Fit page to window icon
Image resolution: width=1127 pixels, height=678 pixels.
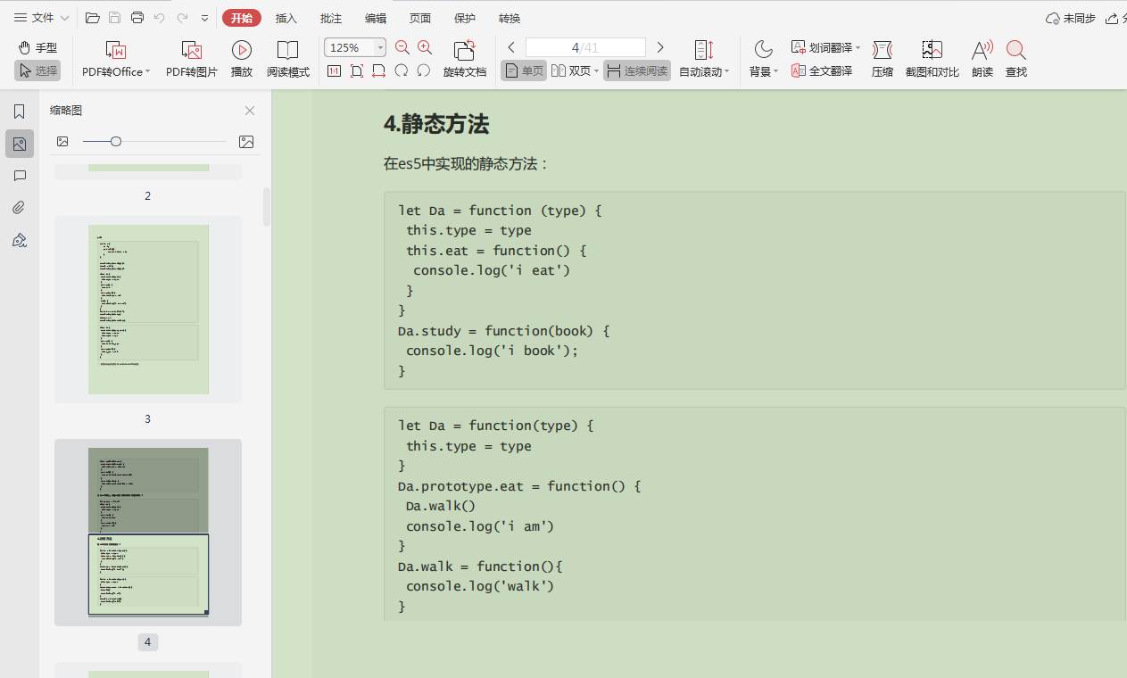(357, 70)
